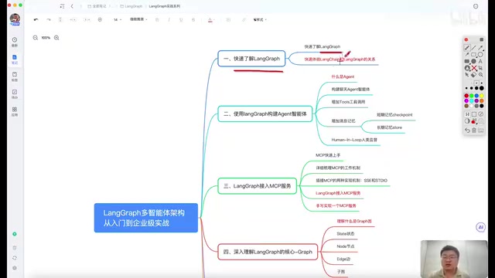The height and width of the screenshot is (278, 495).
Task: Select the central LangGraph多智能体架构 root node
Action: (x=146, y=218)
